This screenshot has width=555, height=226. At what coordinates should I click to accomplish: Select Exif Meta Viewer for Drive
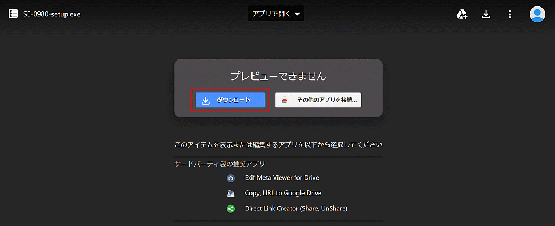coord(282,178)
